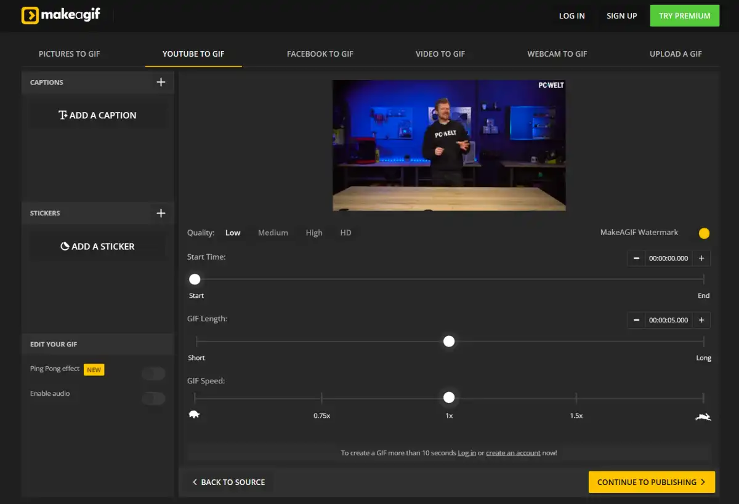Toggle the Ping Pong effect switch
This screenshot has width=739, height=504.
[x=153, y=374]
